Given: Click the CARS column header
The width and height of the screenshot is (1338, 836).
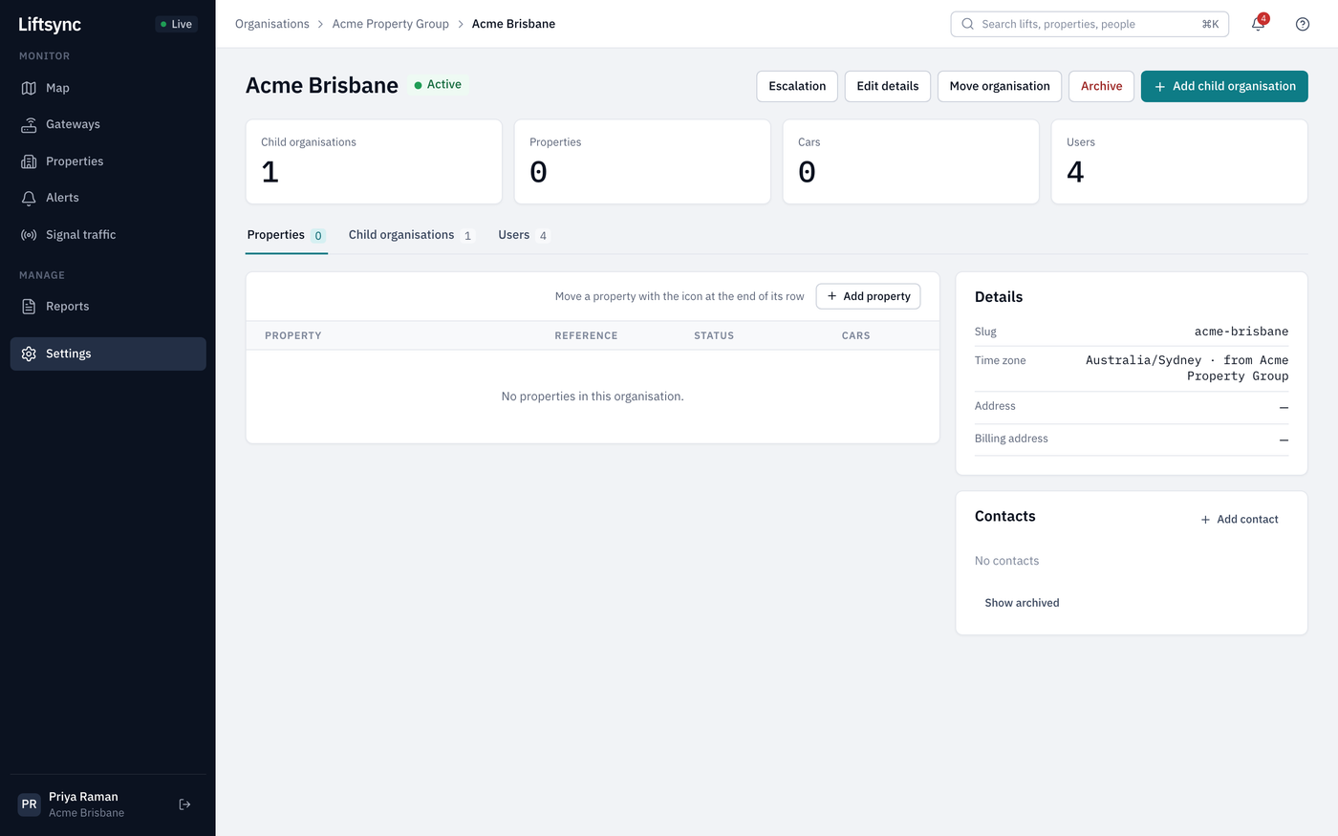Looking at the screenshot, I should pos(856,335).
